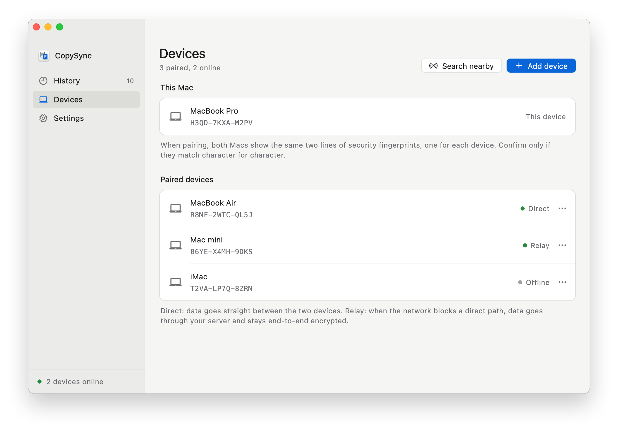The width and height of the screenshot is (618, 431).
Task: Click the Direct connection status label
Action: click(539, 209)
